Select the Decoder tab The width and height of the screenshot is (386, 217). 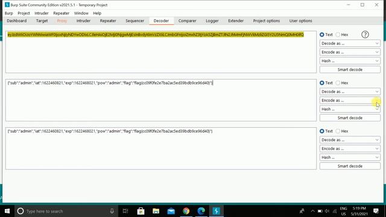pyautogui.click(x=161, y=21)
